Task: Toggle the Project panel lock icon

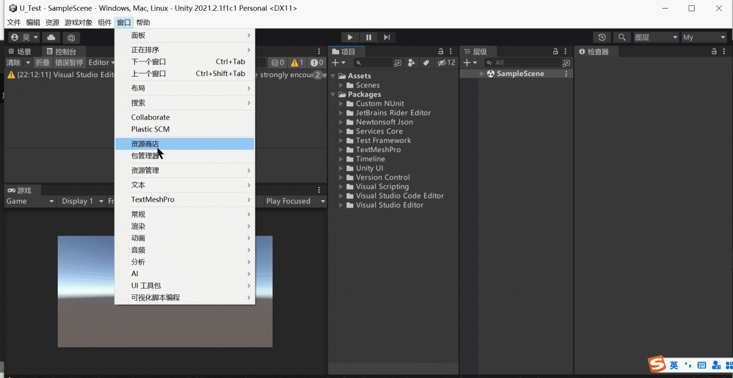Action: [441, 51]
